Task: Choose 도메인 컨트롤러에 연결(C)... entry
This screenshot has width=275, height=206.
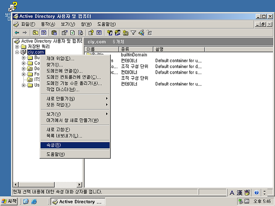Action: coord(75,77)
